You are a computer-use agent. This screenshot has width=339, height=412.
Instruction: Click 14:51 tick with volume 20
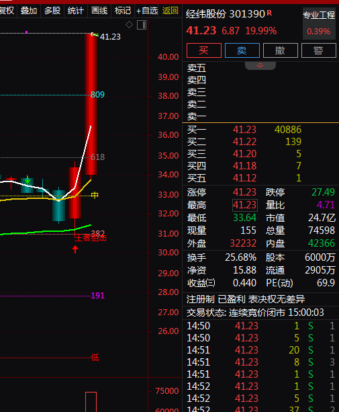[260, 350]
